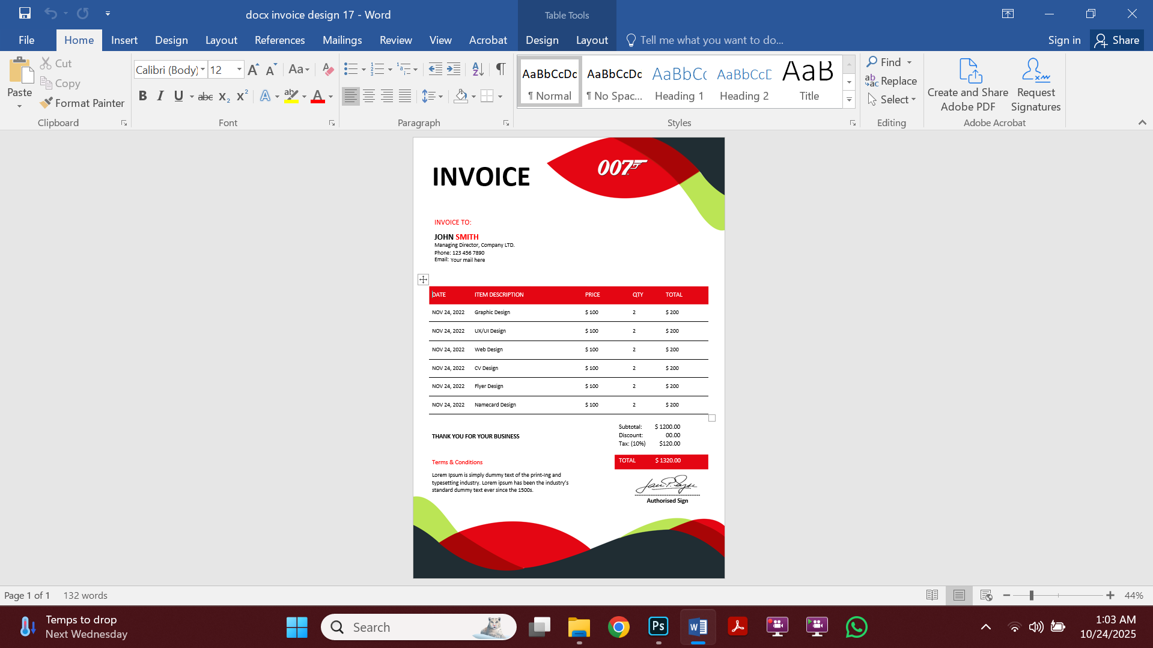Click the Sort icon in Paragraph group
Viewport: 1153px width, 648px height.
(x=478, y=69)
